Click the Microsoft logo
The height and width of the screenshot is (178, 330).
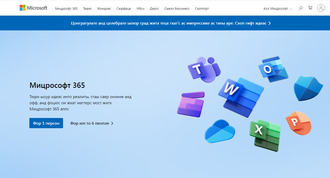pos(33,8)
